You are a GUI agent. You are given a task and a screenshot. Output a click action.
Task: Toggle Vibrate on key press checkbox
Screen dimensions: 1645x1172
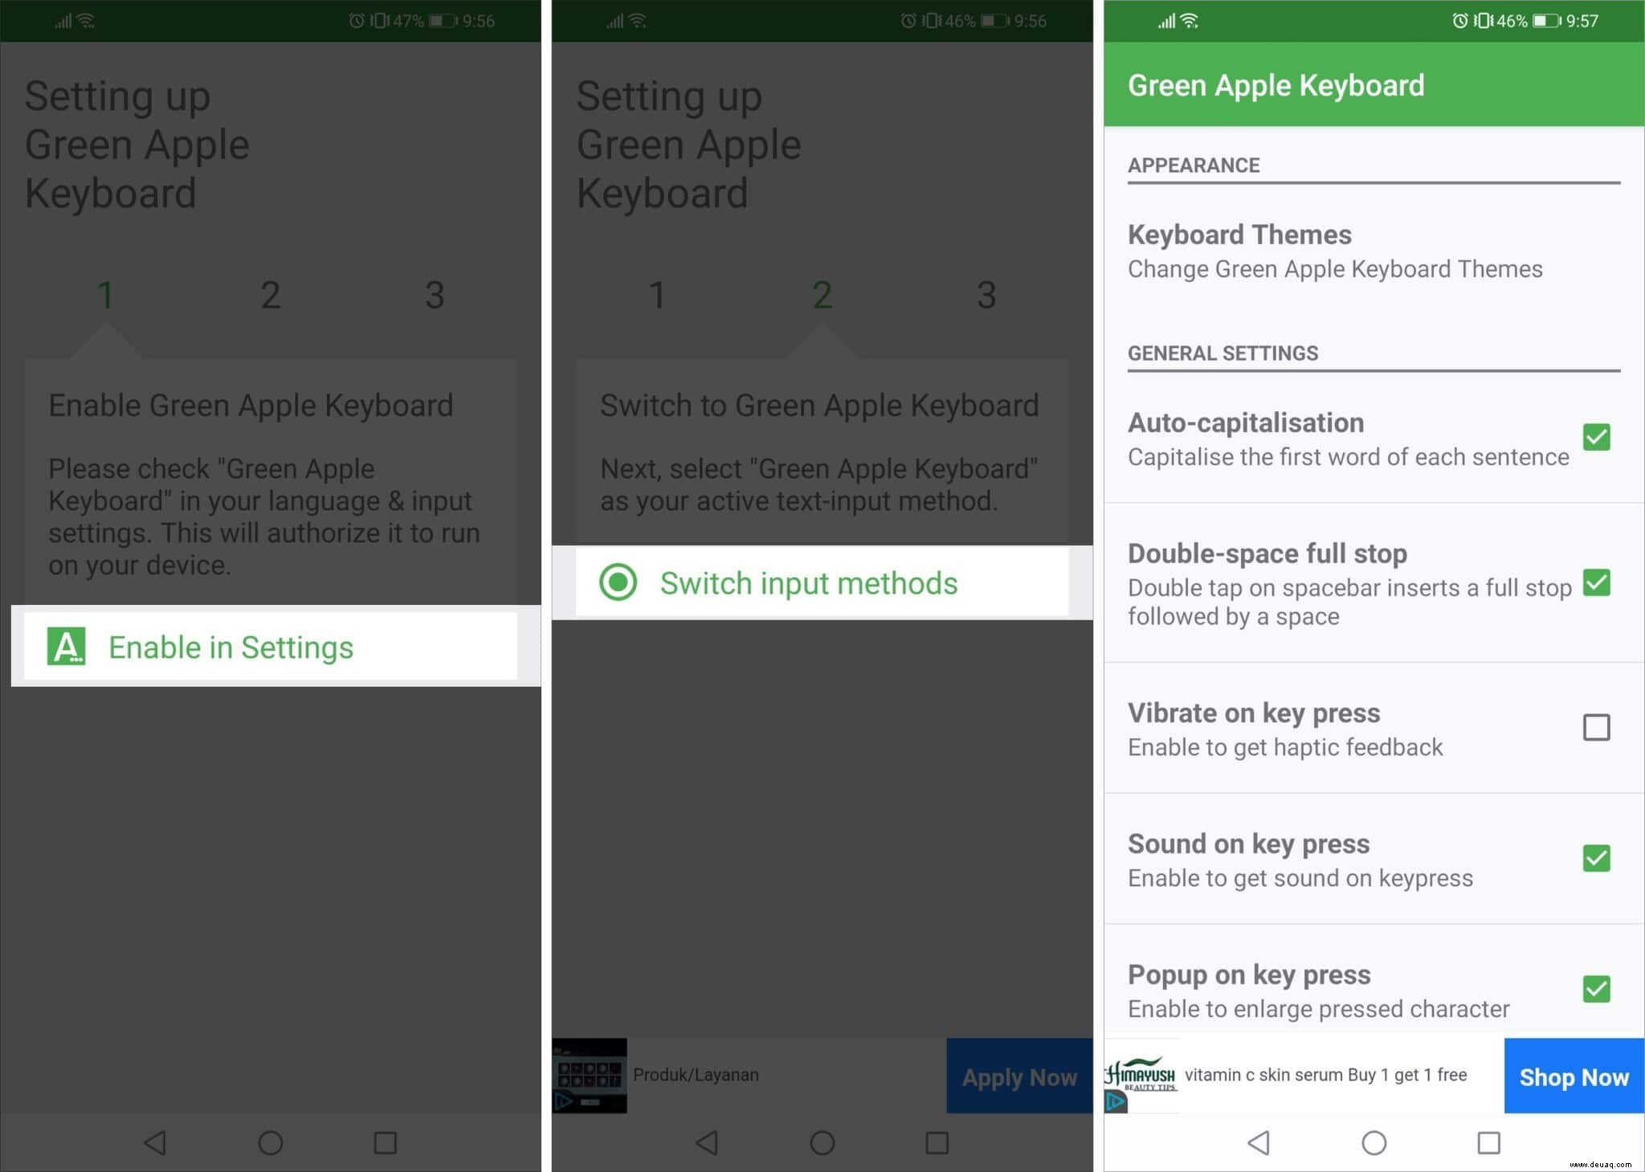pos(1595,727)
